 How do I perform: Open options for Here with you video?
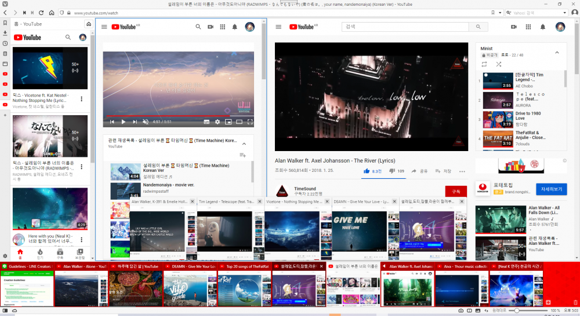(x=81, y=240)
